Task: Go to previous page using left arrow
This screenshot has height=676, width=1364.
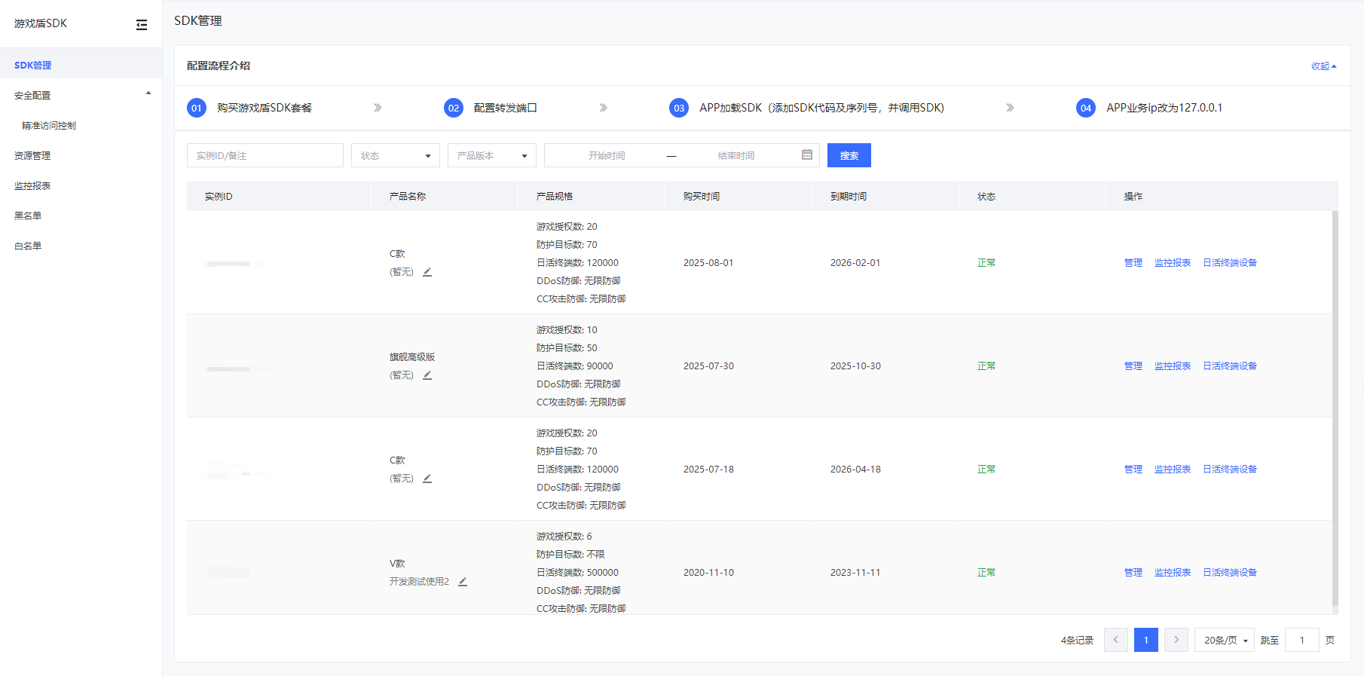Action: pos(1115,640)
